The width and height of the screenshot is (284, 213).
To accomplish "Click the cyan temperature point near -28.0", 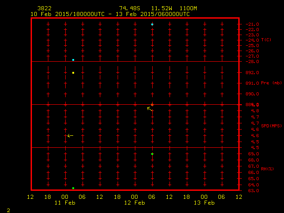I will (73, 59).
